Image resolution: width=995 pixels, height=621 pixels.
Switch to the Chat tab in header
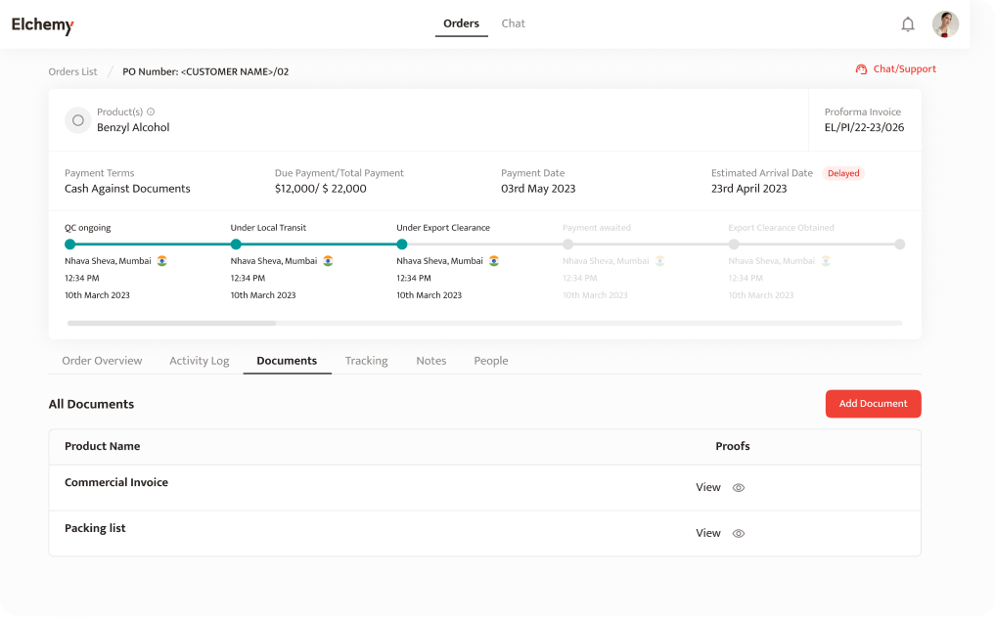[513, 23]
